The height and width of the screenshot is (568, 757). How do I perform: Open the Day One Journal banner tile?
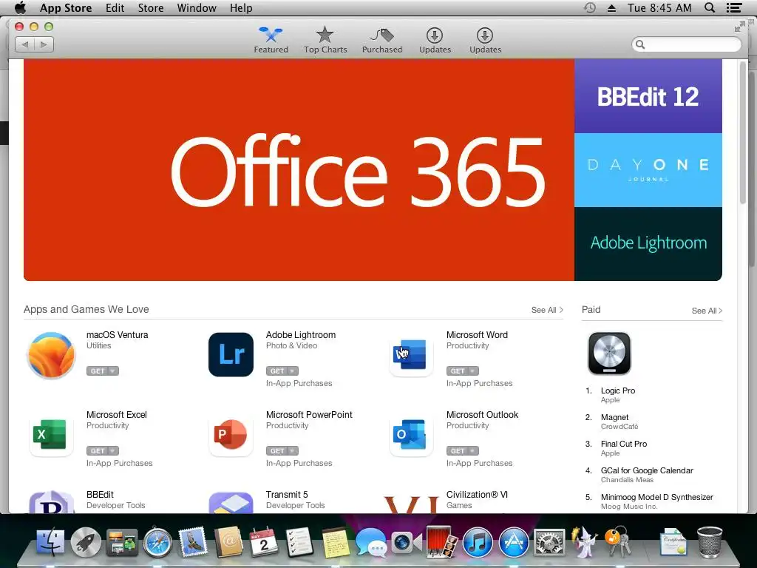tap(648, 170)
